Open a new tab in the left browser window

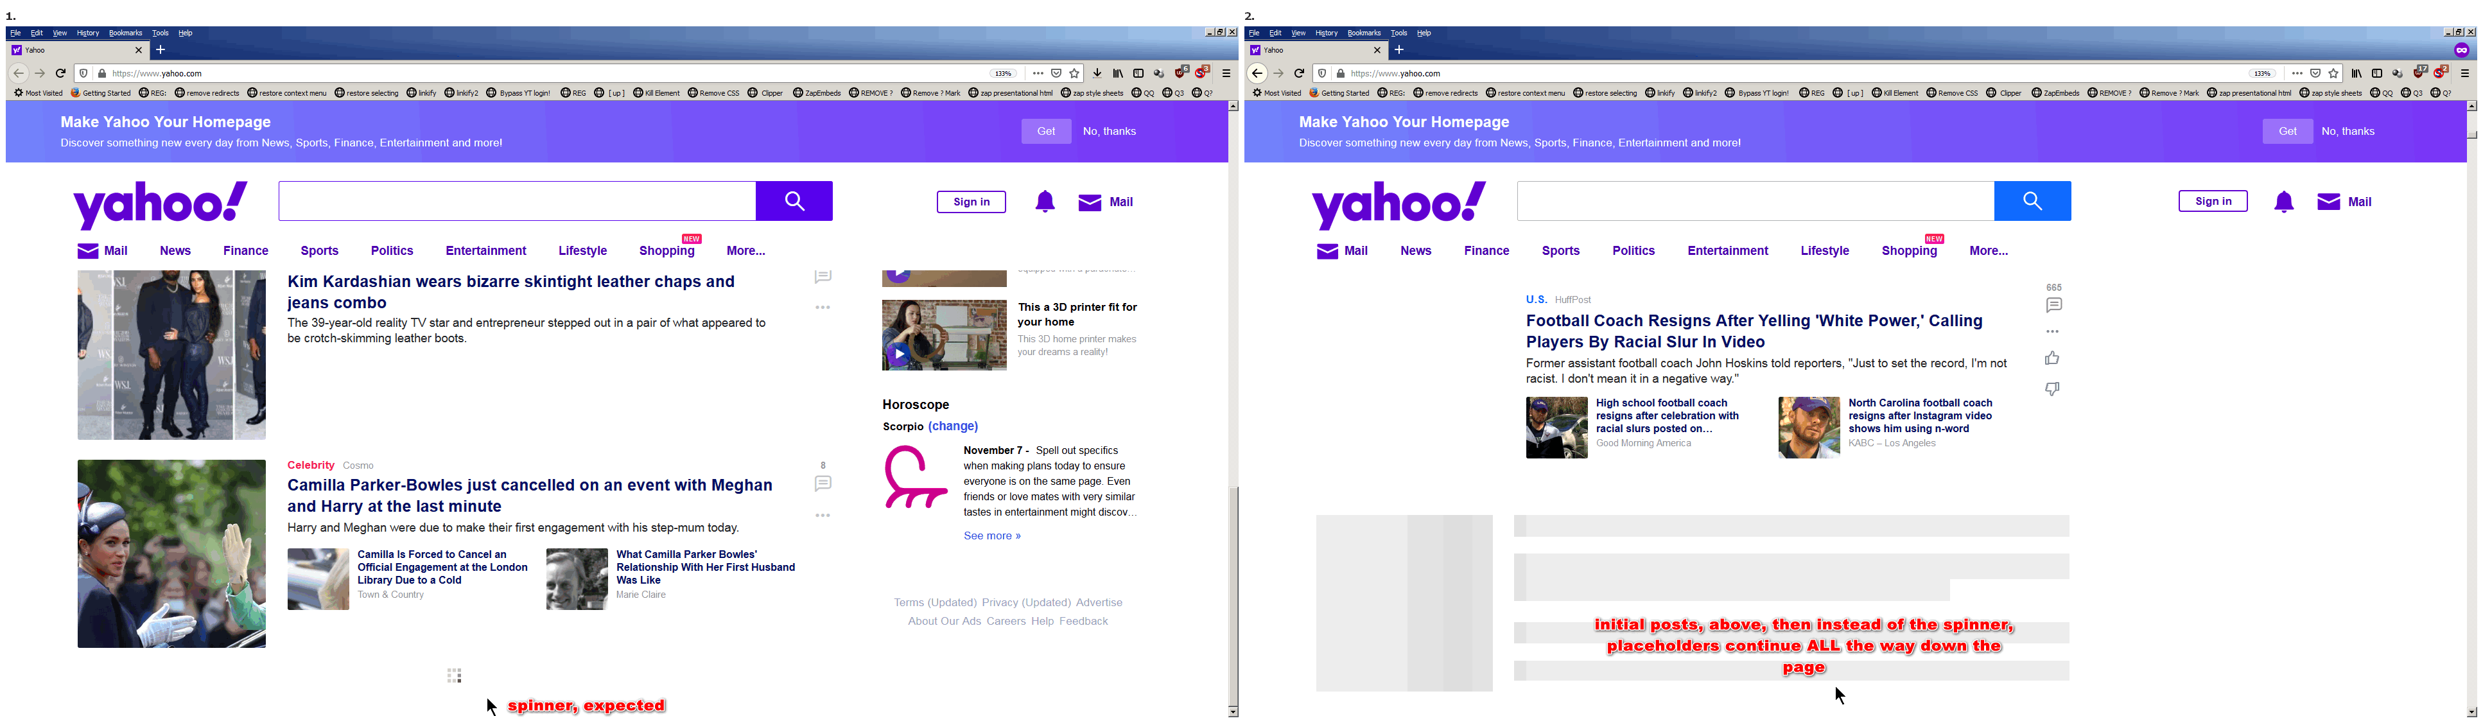point(161,50)
